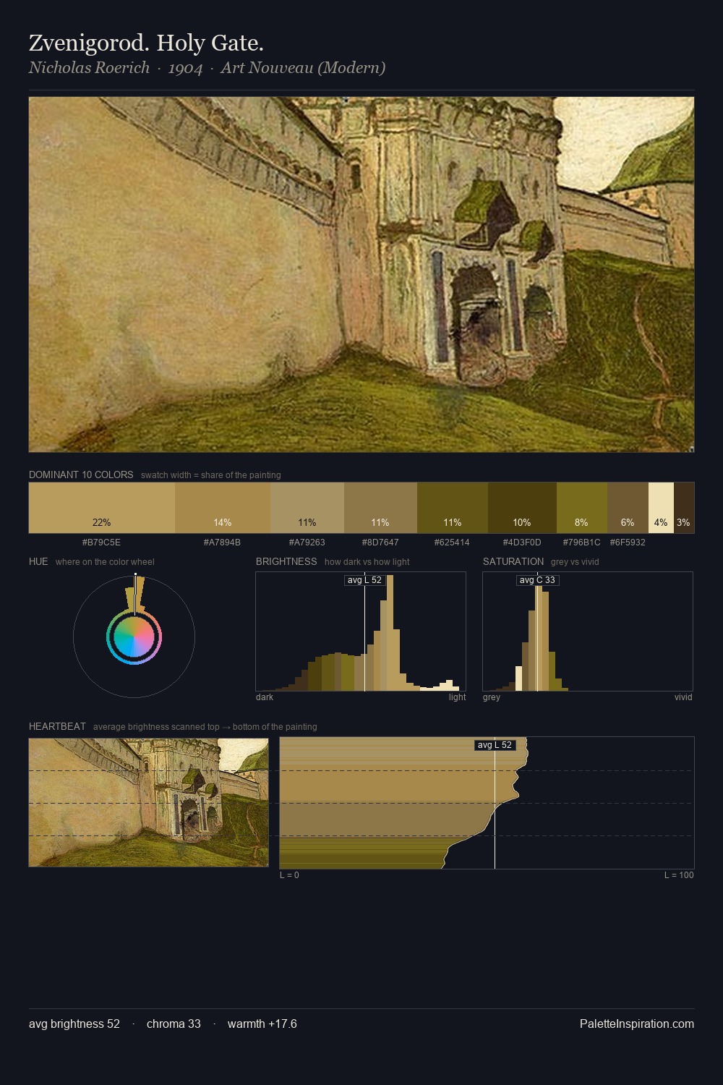This screenshot has width=723, height=1085.
Task: Select the #625414 olive swatch
Action: point(453,508)
